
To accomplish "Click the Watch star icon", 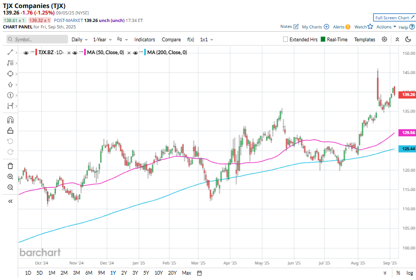I will pos(370,26).
